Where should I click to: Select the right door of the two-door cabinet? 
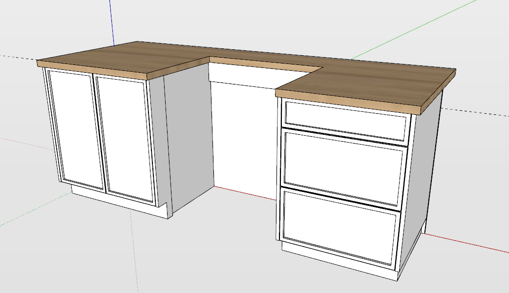[x=126, y=139]
